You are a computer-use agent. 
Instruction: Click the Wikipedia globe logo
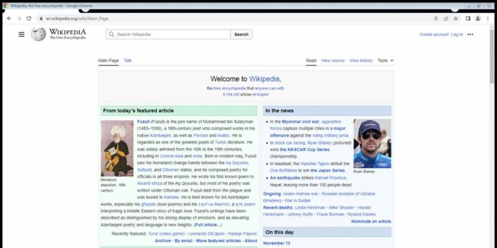39,34
